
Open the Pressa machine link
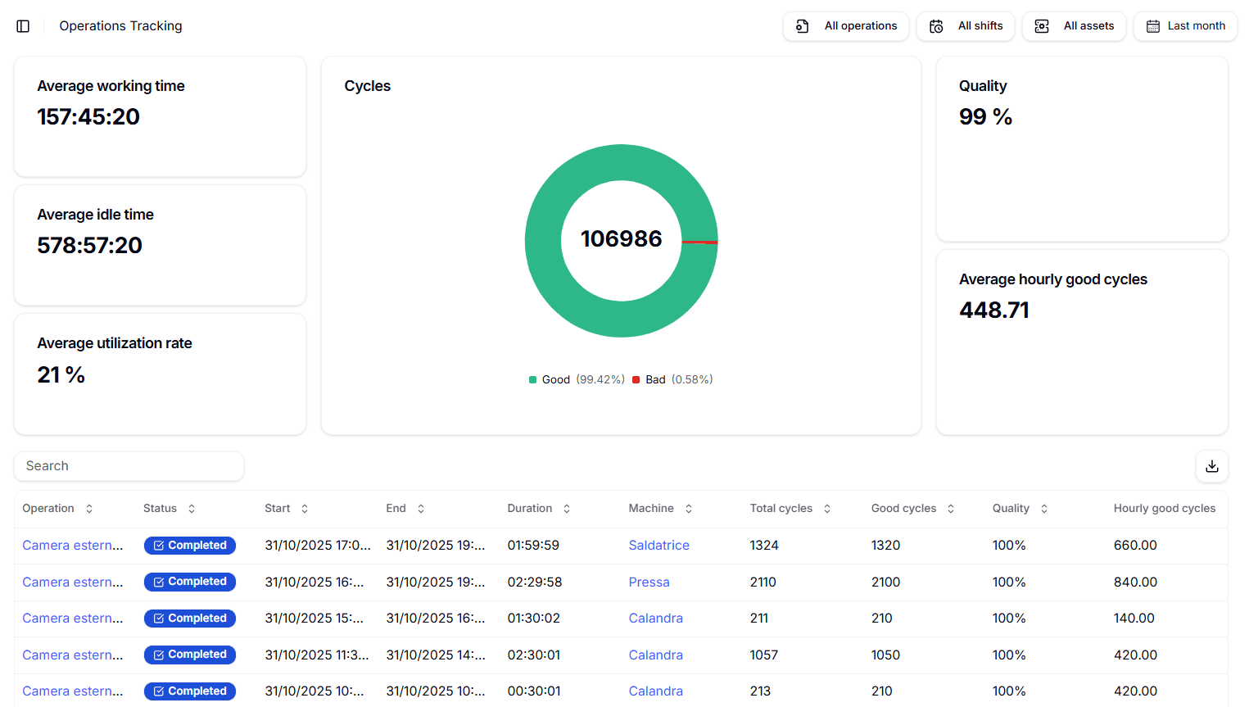coord(649,582)
